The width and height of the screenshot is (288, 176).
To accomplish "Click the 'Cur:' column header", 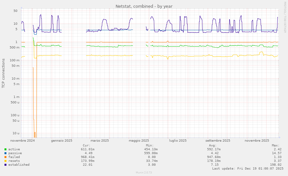I will pos(86,145).
